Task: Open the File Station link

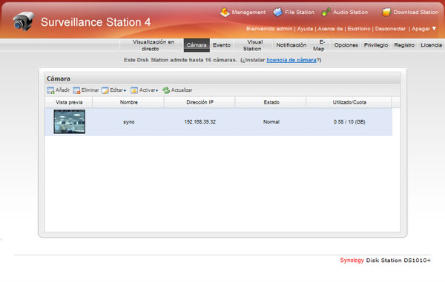Action: pos(300,12)
